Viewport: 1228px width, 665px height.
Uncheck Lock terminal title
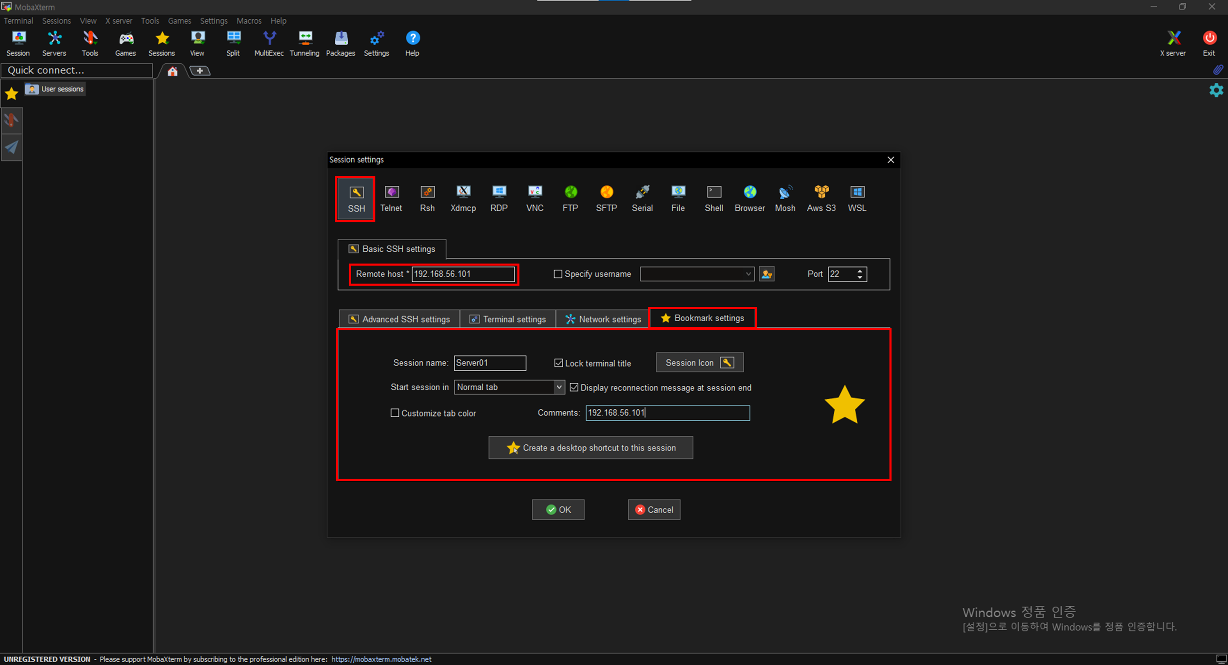[x=559, y=363]
